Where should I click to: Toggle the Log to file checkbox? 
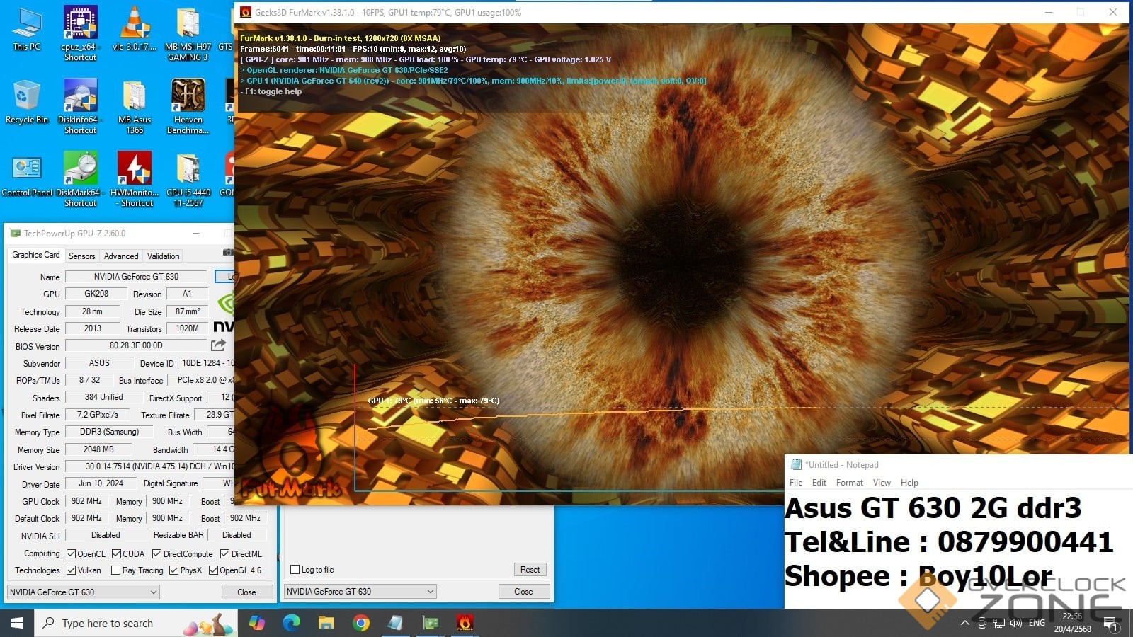click(295, 570)
